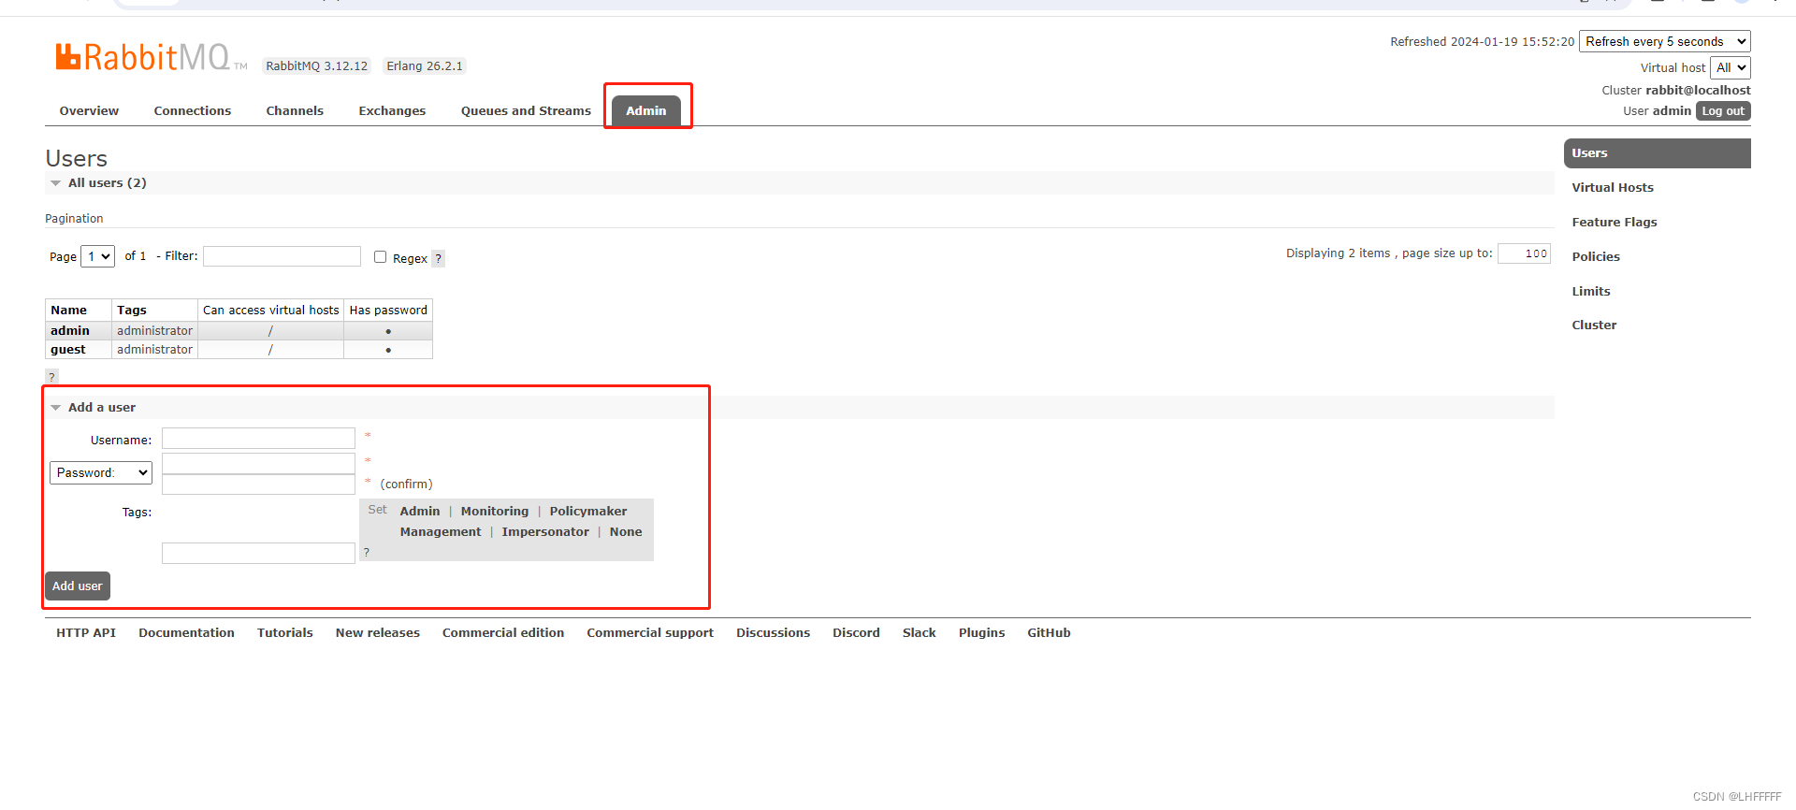Open Policies in the sidebar
This screenshot has width=1796, height=810.
[1596, 256]
